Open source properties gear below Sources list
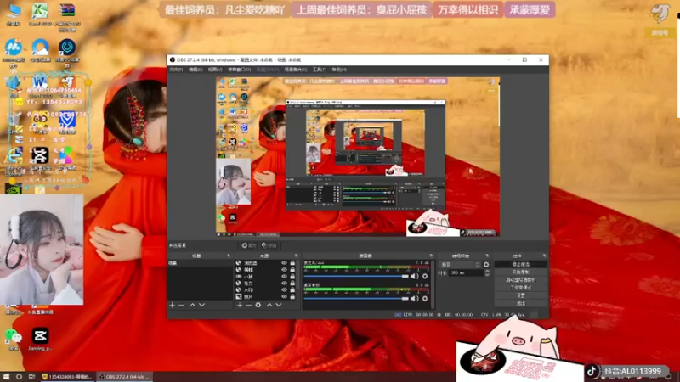The width and height of the screenshot is (680, 382). (258, 306)
